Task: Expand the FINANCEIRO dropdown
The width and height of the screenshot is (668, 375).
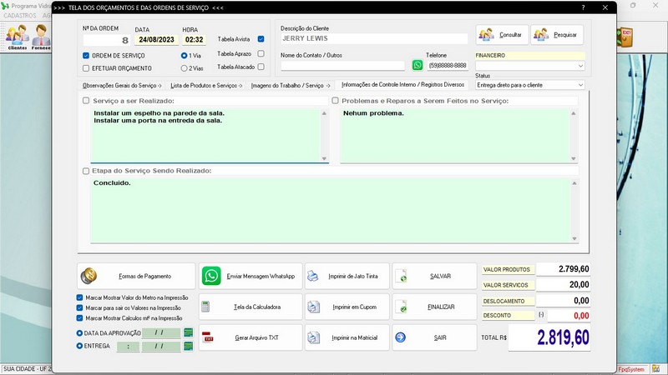Action: [x=580, y=65]
